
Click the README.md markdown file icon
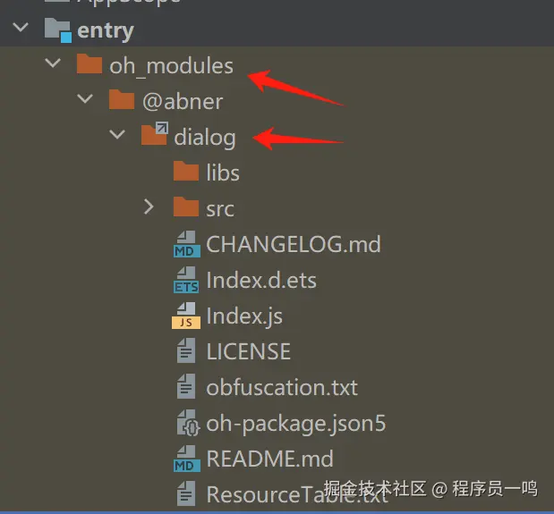(x=187, y=459)
